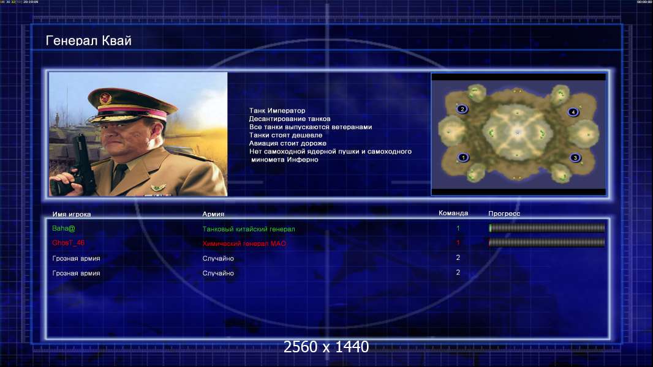The image size is (653, 367).
Task: Click the text 'Авиация стоит дороже'
Action: 288,143
